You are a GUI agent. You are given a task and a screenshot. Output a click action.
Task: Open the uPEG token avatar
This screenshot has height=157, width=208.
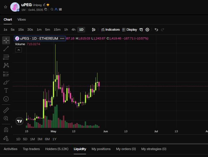15,7
